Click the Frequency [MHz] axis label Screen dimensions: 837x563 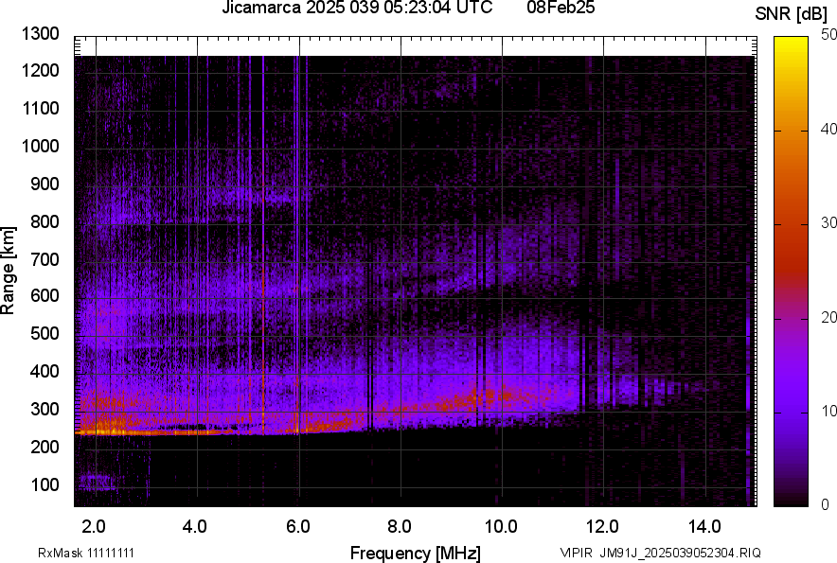coord(415,553)
